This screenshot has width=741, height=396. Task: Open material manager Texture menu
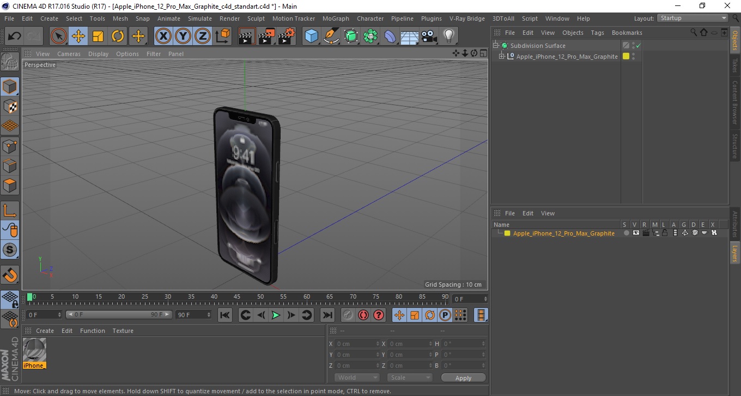(123, 331)
